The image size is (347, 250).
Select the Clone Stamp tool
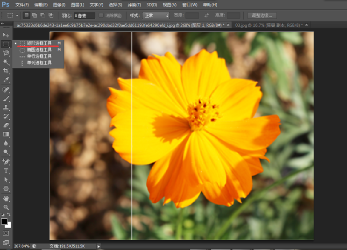[x=6, y=107]
